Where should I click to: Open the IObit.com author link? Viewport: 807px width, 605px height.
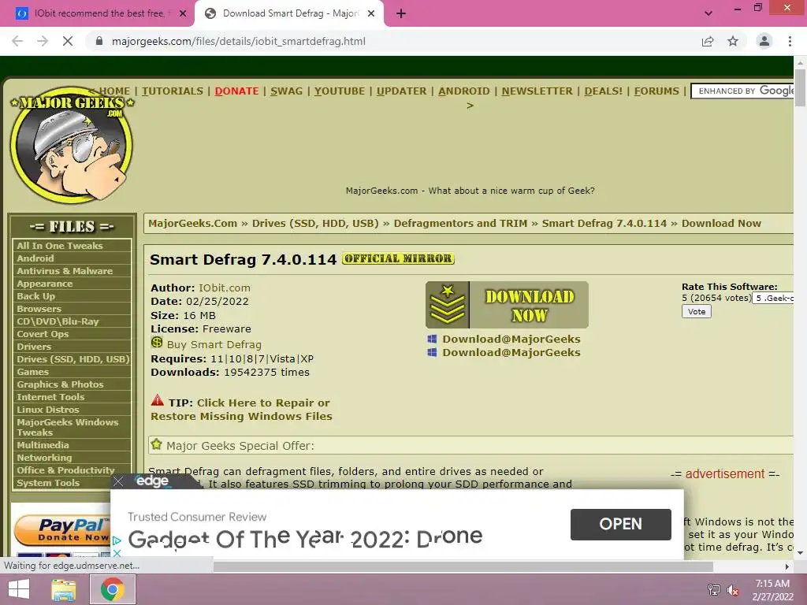pyautogui.click(x=225, y=288)
